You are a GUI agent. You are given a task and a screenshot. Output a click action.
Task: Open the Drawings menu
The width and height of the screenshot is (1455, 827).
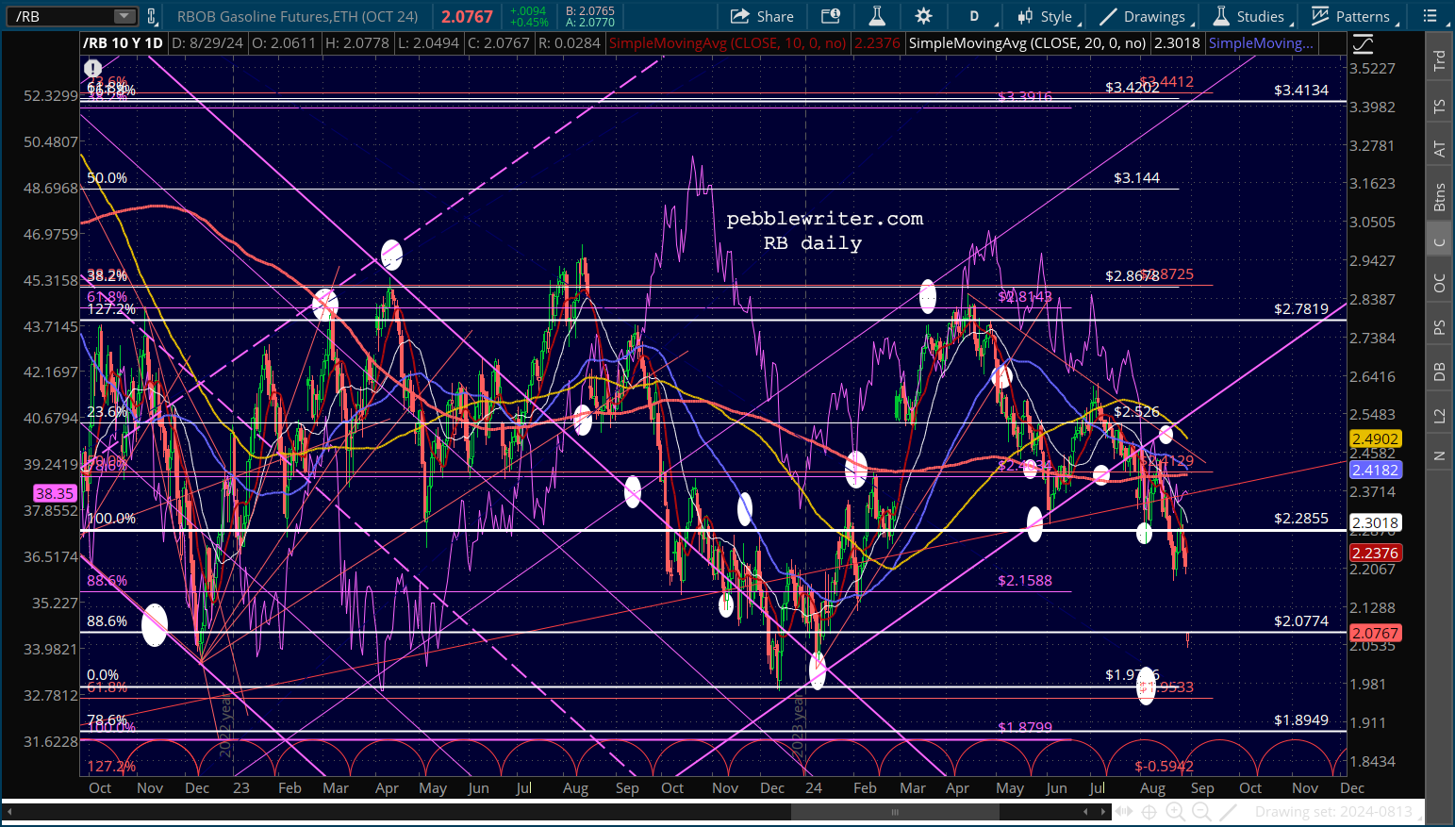click(x=1143, y=16)
